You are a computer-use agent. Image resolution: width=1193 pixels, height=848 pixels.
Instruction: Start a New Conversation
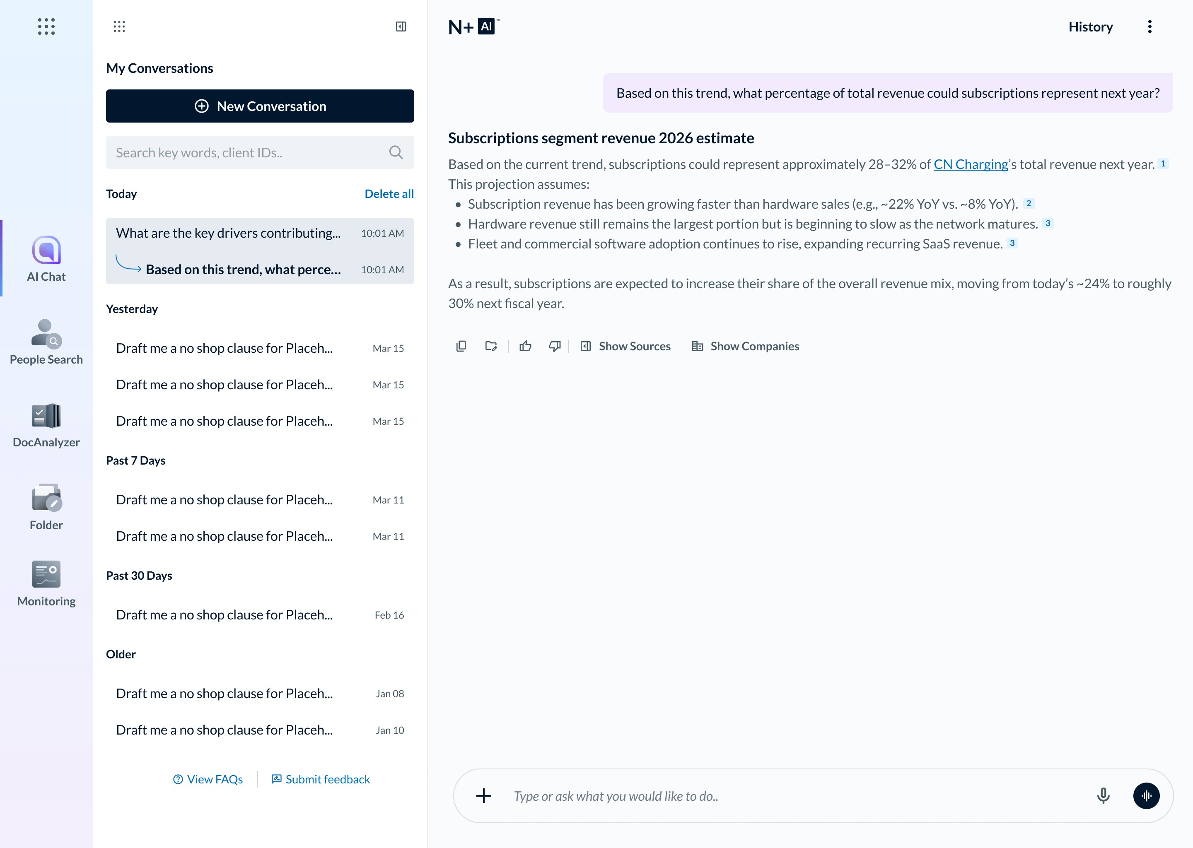(260, 106)
